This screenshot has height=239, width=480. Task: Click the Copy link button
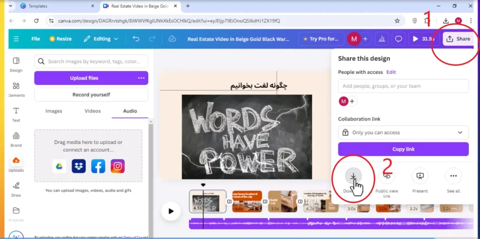(x=403, y=149)
